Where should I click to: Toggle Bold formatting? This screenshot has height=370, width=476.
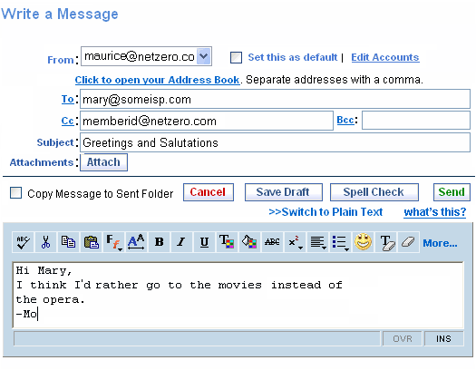click(159, 242)
